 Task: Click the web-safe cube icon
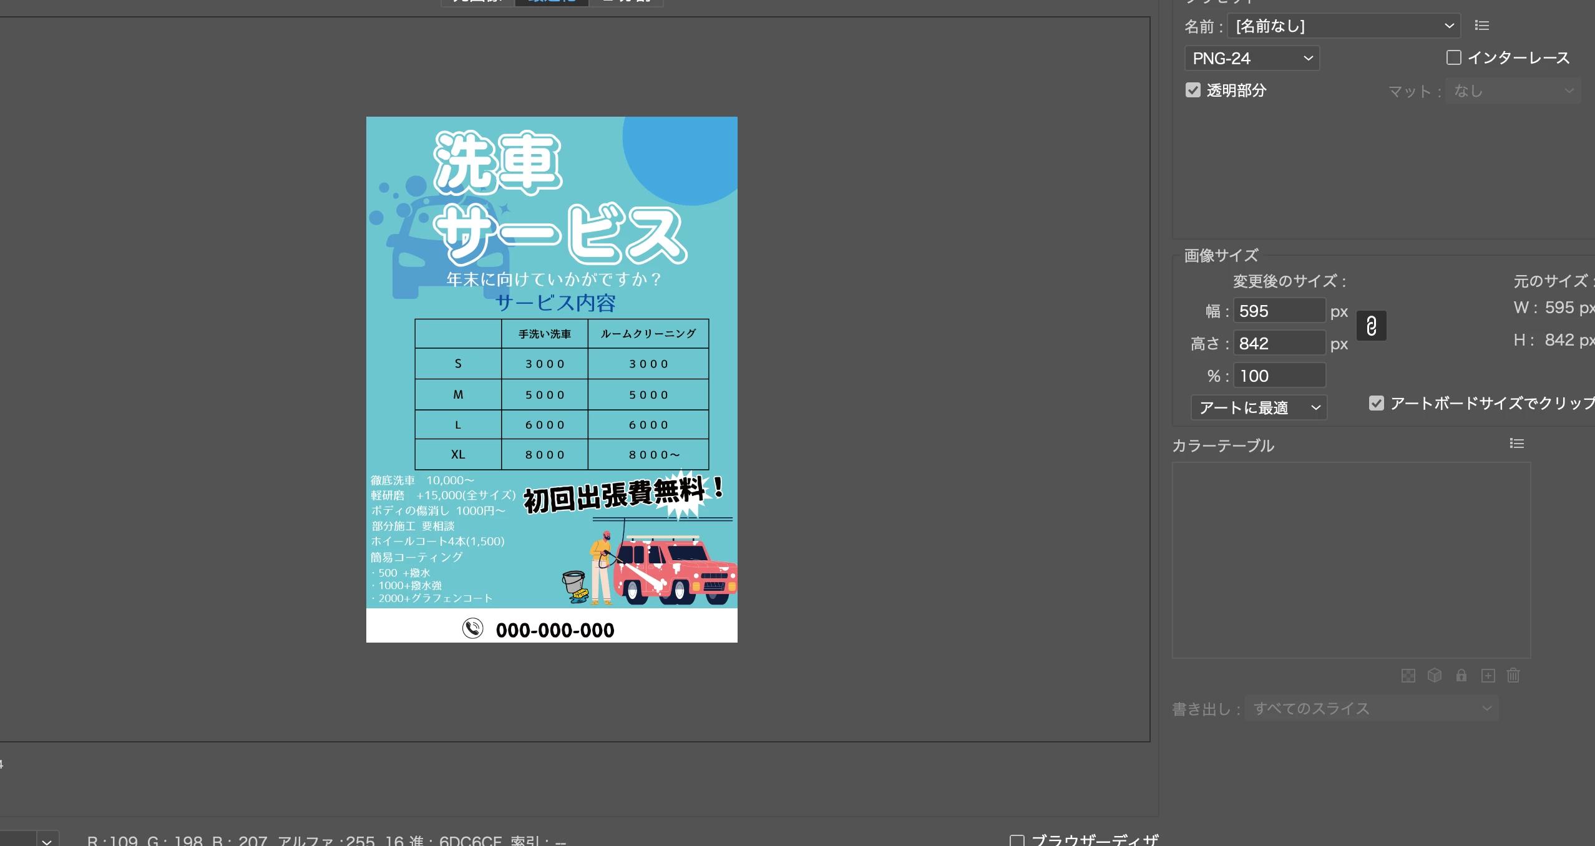pos(1434,676)
